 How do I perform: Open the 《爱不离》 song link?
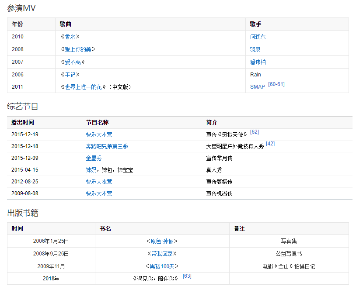[73, 62]
